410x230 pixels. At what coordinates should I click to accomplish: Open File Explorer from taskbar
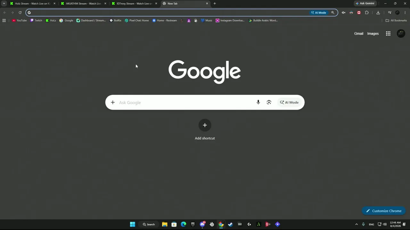[x=165, y=224]
